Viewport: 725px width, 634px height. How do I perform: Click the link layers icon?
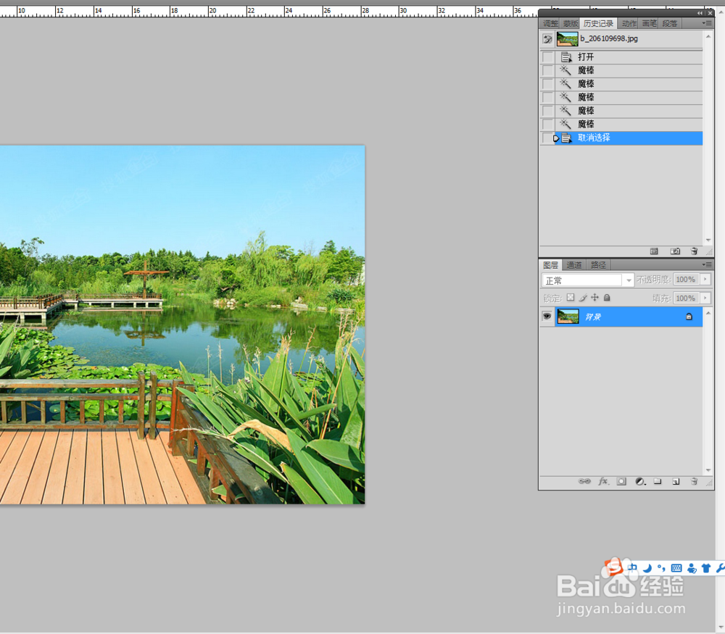(586, 481)
